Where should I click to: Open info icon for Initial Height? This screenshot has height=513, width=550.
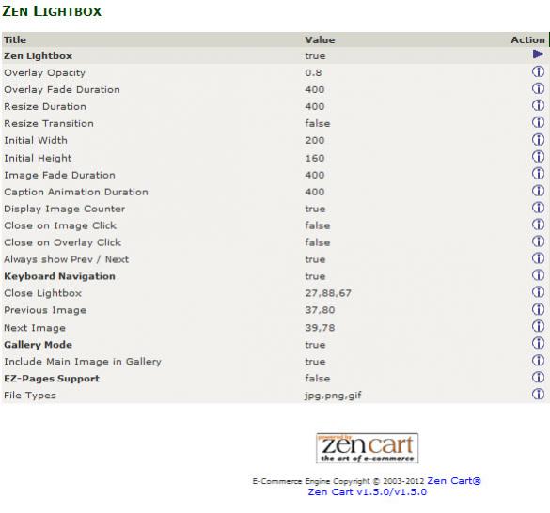pyautogui.click(x=538, y=157)
